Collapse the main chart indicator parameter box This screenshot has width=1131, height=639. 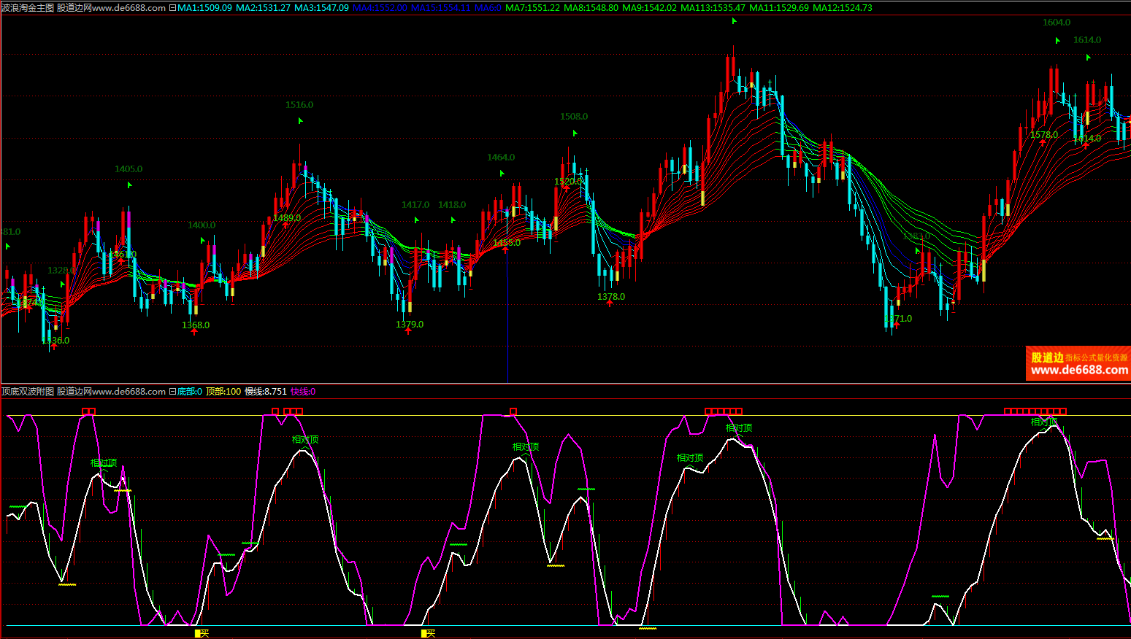(172, 8)
